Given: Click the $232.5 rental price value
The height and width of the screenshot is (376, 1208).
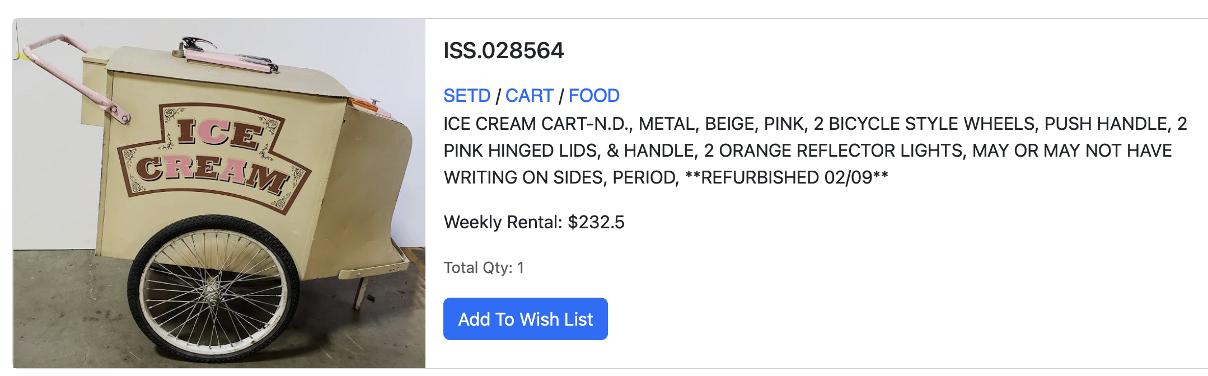Looking at the screenshot, I should (x=596, y=222).
